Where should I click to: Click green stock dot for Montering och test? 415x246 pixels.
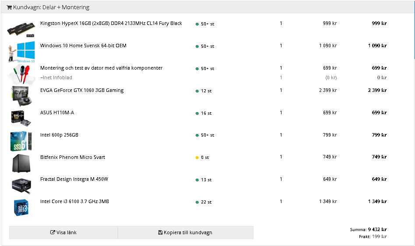pyautogui.click(x=197, y=69)
